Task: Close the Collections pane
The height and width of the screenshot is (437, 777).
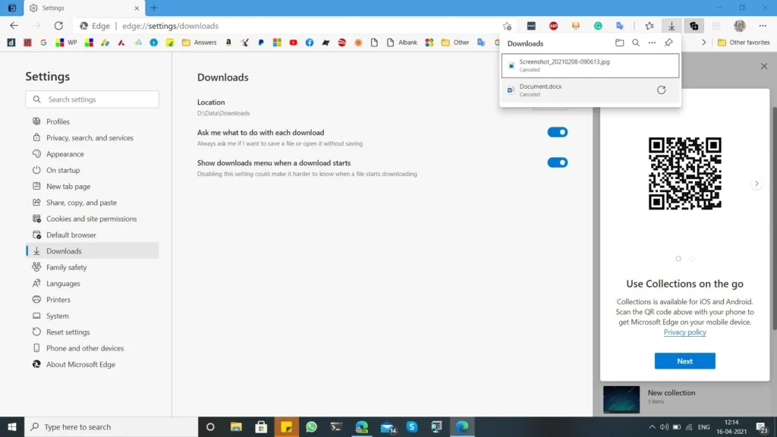Action: [764, 67]
